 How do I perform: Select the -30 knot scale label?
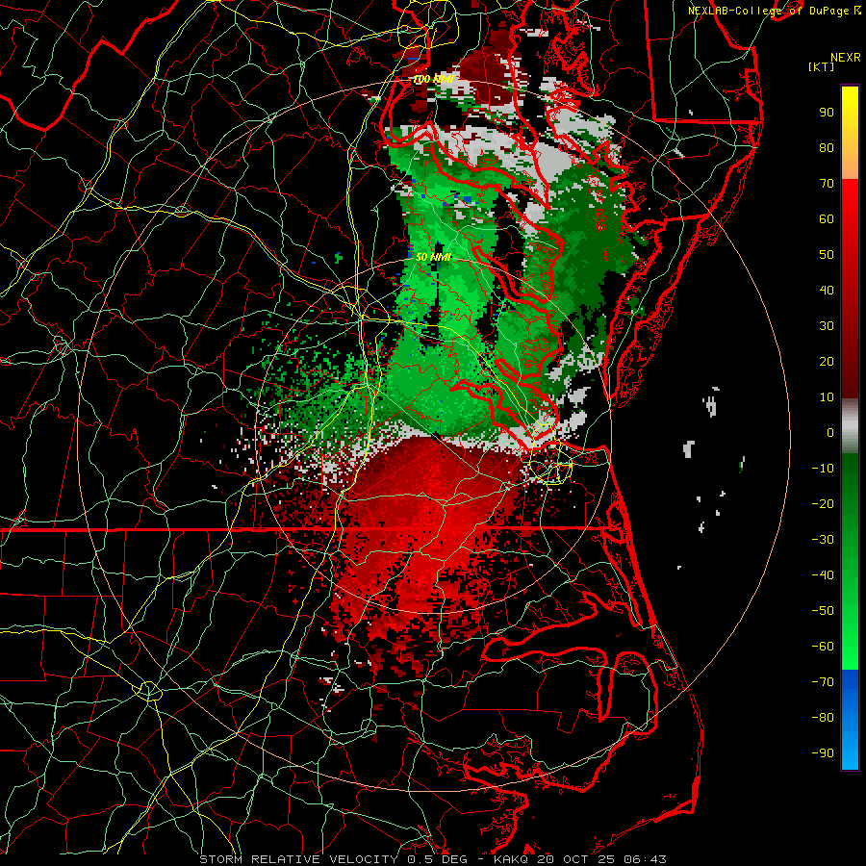tap(823, 540)
